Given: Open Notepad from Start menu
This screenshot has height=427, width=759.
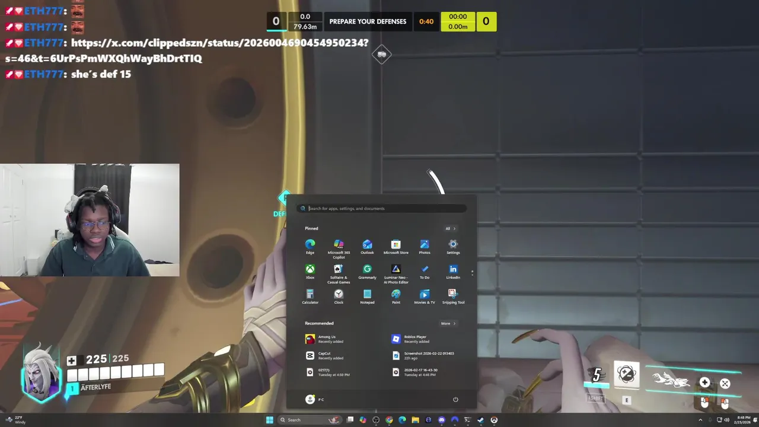Looking at the screenshot, I should pos(367,297).
